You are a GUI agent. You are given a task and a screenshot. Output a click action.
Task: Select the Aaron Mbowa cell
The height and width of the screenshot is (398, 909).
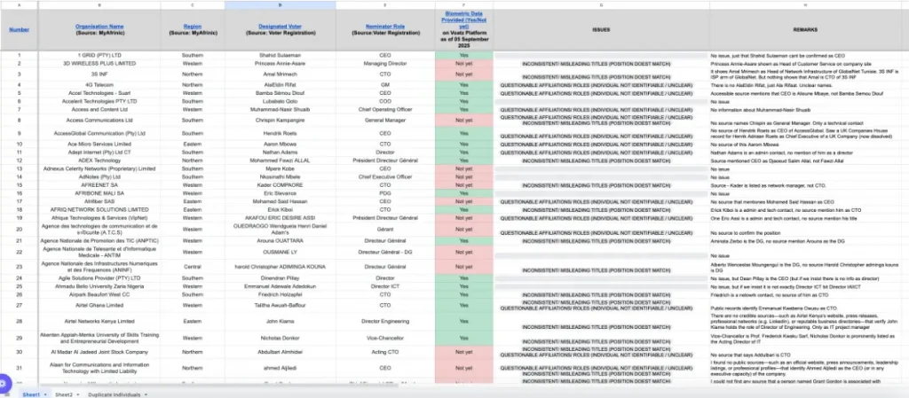pos(280,144)
